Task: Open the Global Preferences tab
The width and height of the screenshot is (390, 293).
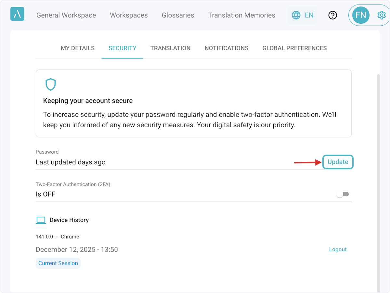Action: click(294, 48)
